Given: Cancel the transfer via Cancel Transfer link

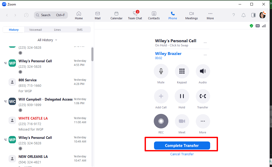Looking at the screenshot, I should pos(182,154).
